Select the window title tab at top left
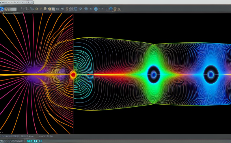231x143 pixels. click(16, 2)
